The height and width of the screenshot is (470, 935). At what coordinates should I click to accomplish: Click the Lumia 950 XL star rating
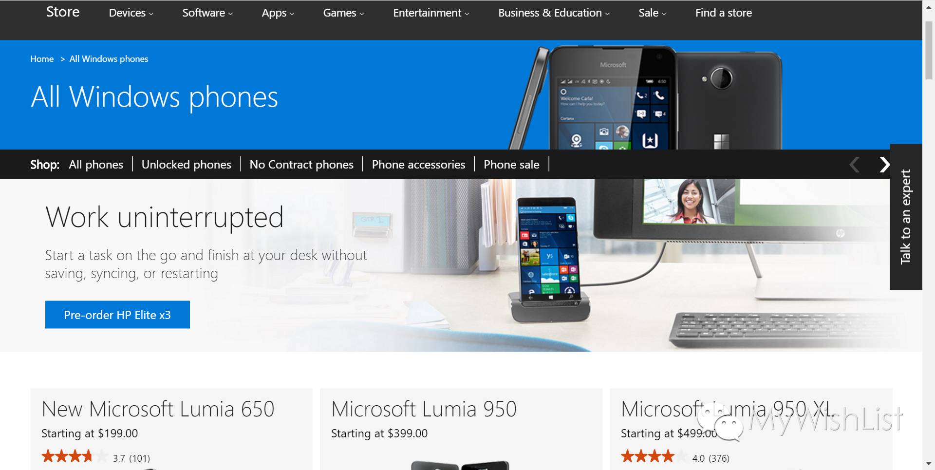click(x=654, y=457)
